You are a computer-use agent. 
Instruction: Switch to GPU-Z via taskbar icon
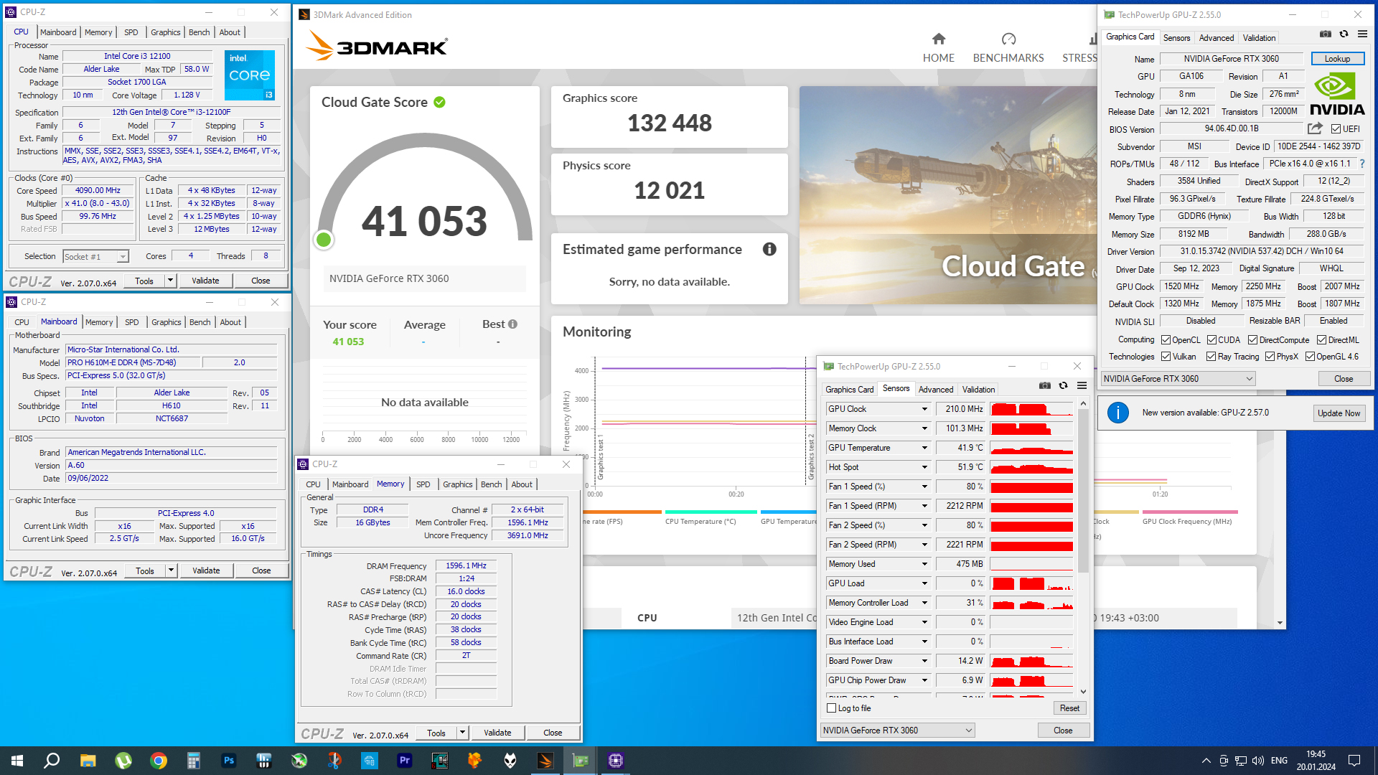pyautogui.click(x=581, y=761)
